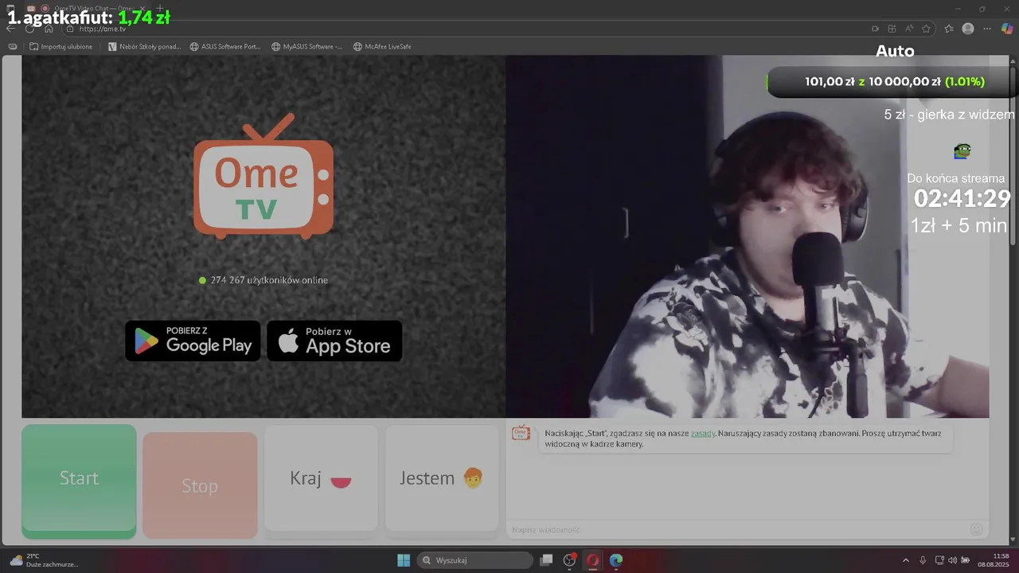Add this page to favorites
1019x573 pixels.
pyautogui.click(x=927, y=29)
